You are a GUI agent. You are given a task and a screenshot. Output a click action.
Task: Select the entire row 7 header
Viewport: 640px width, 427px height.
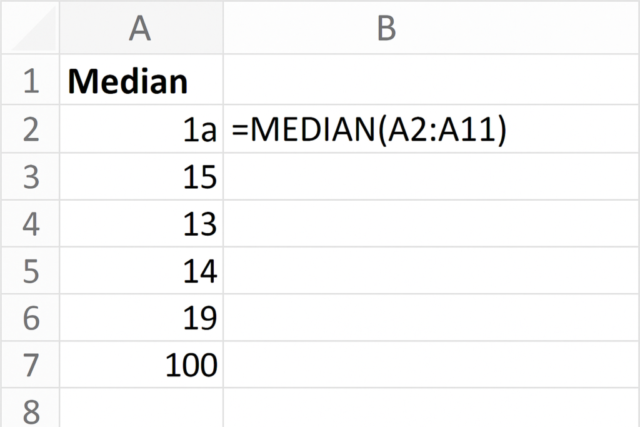point(30,365)
